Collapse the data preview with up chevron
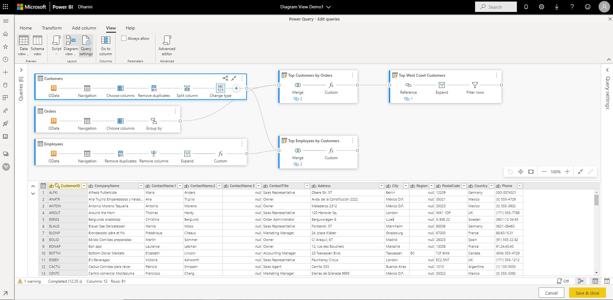The image size is (613, 300). pyautogui.click(x=33, y=186)
